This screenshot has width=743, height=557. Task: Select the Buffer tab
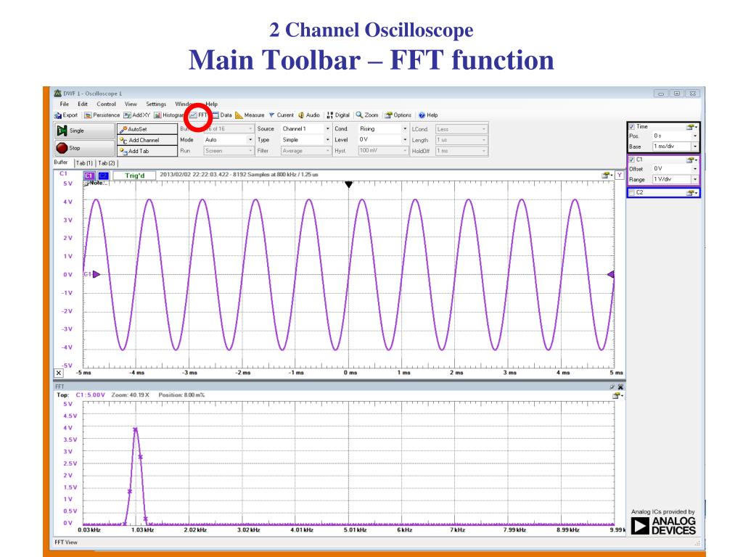tap(61, 162)
